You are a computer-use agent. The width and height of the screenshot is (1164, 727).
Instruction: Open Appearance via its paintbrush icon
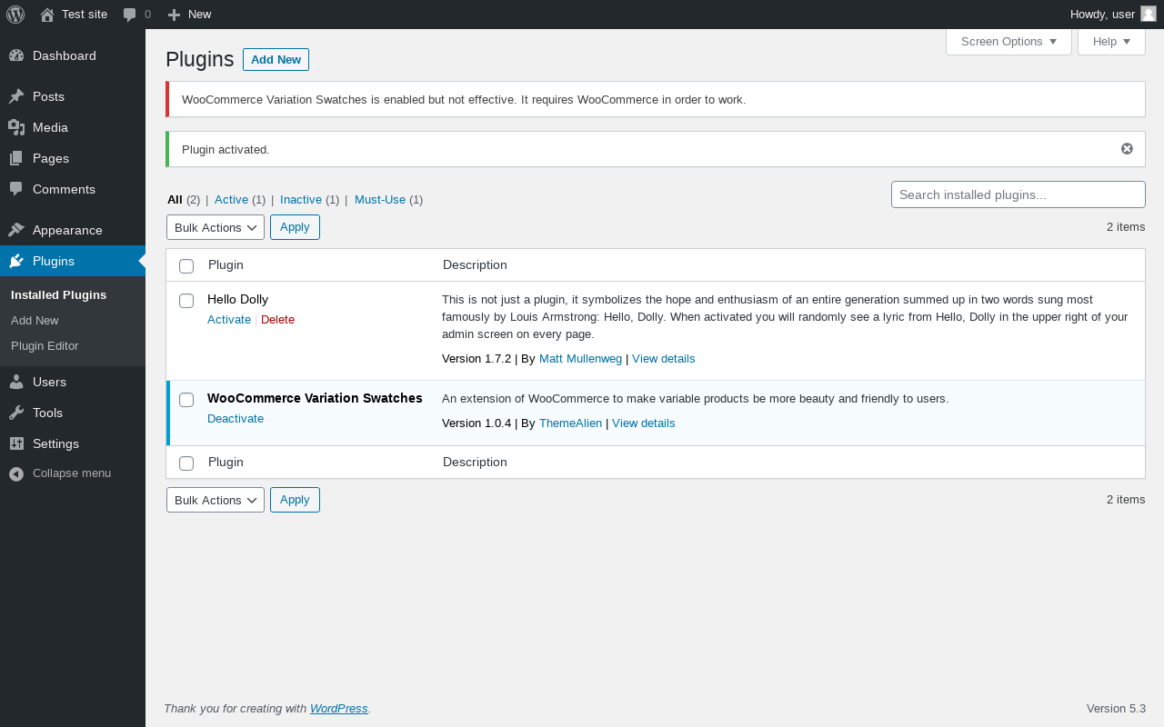(16, 230)
